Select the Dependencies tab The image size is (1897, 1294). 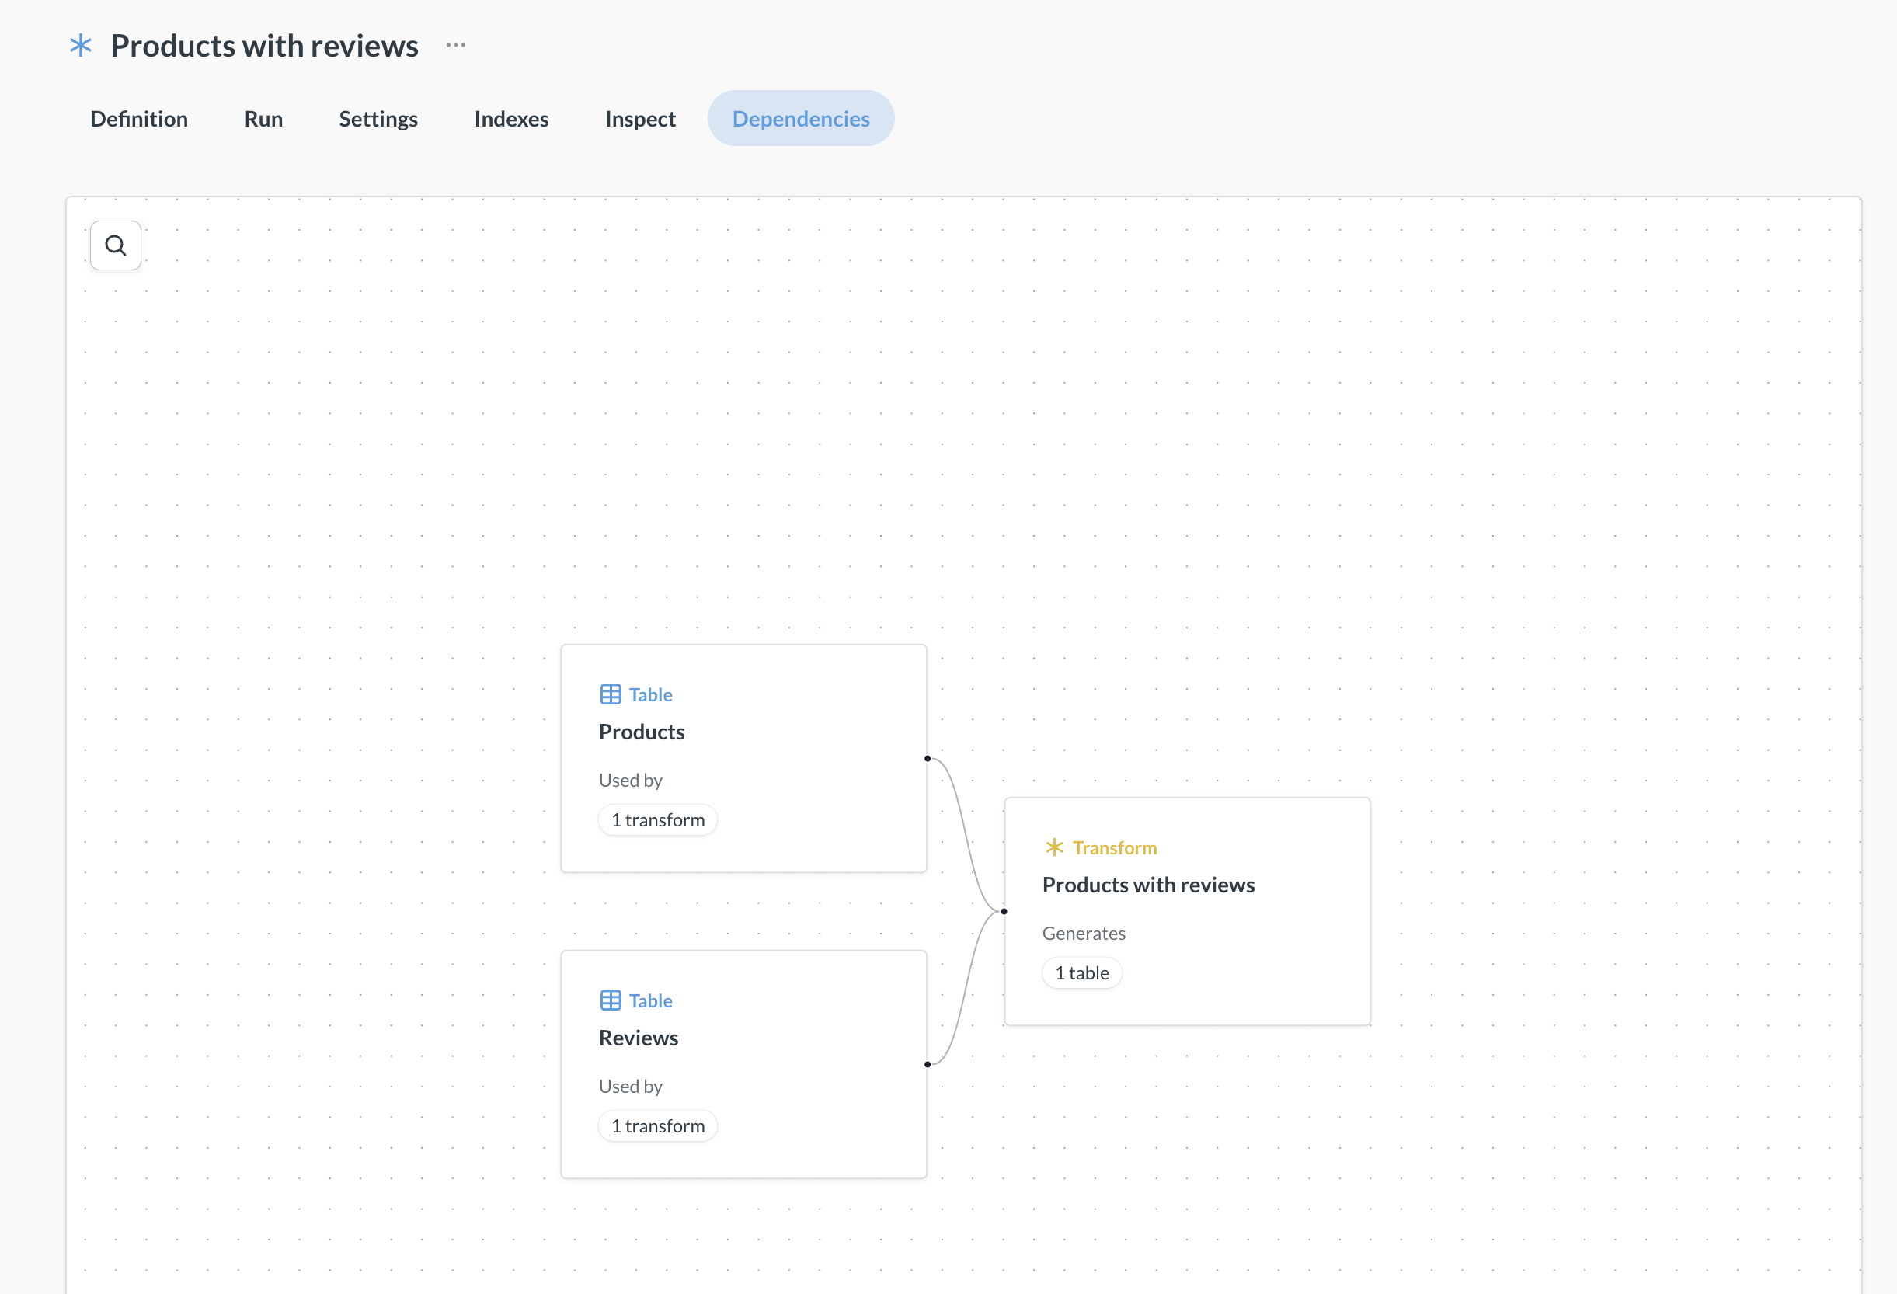tap(801, 118)
